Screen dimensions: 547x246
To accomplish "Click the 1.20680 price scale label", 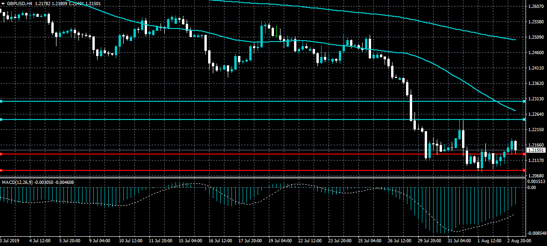I will click(x=537, y=176).
